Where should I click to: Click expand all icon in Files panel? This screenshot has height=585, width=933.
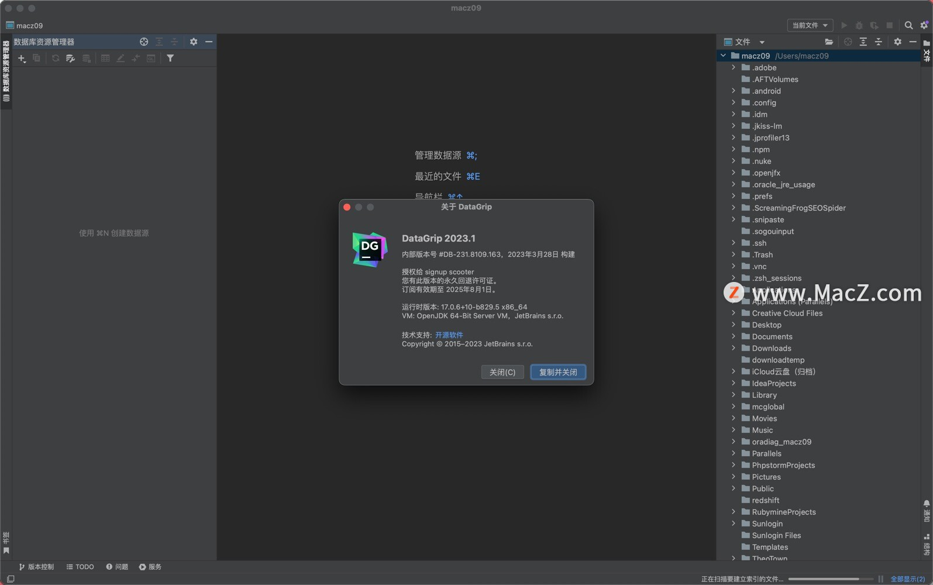(863, 42)
